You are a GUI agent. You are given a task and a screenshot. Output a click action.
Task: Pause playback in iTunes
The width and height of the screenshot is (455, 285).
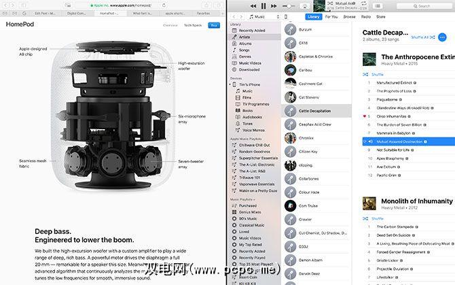click(x=263, y=6)
